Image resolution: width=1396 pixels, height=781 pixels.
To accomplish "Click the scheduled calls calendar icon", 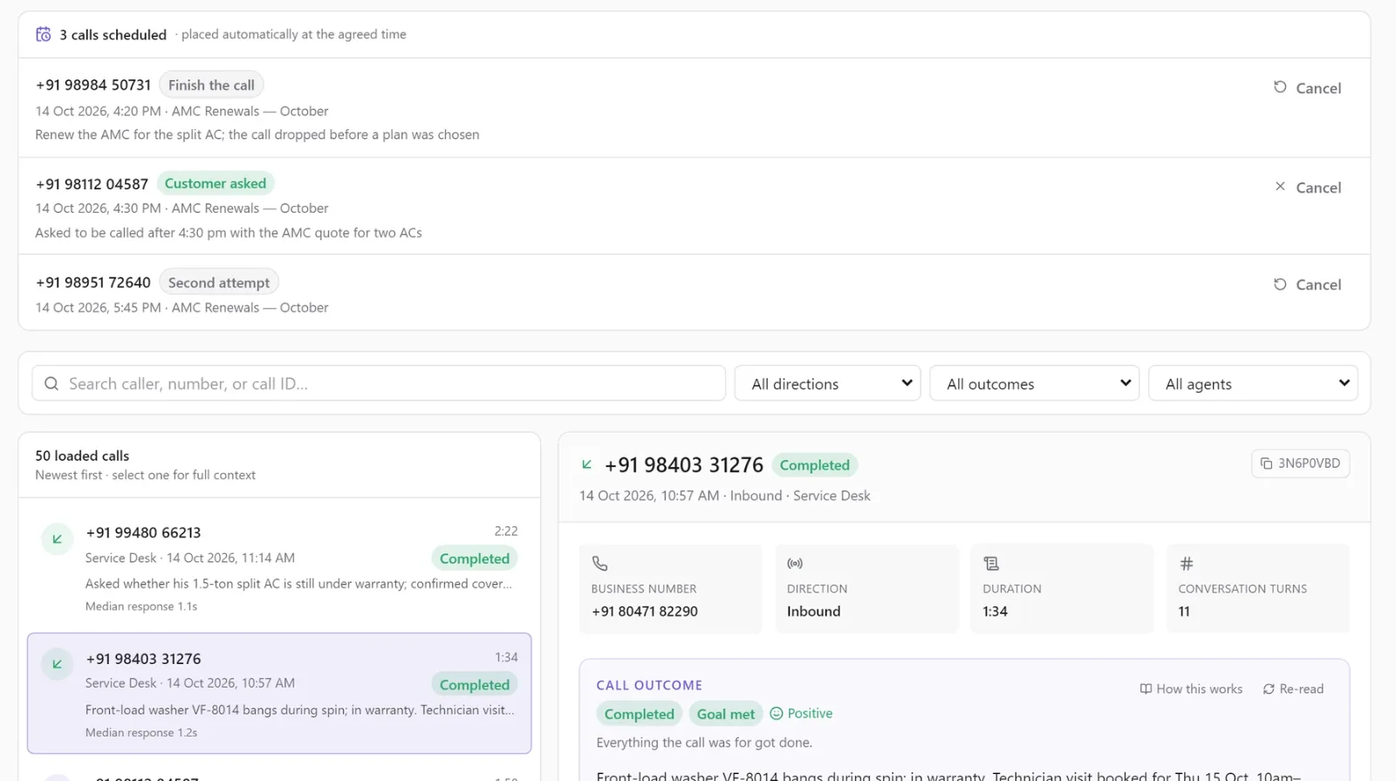I will click(43, 34).
